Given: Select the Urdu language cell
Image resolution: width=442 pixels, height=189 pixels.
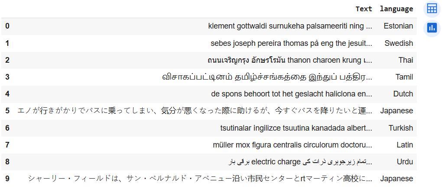Looking at the screenshot, I should pos(404,162).
